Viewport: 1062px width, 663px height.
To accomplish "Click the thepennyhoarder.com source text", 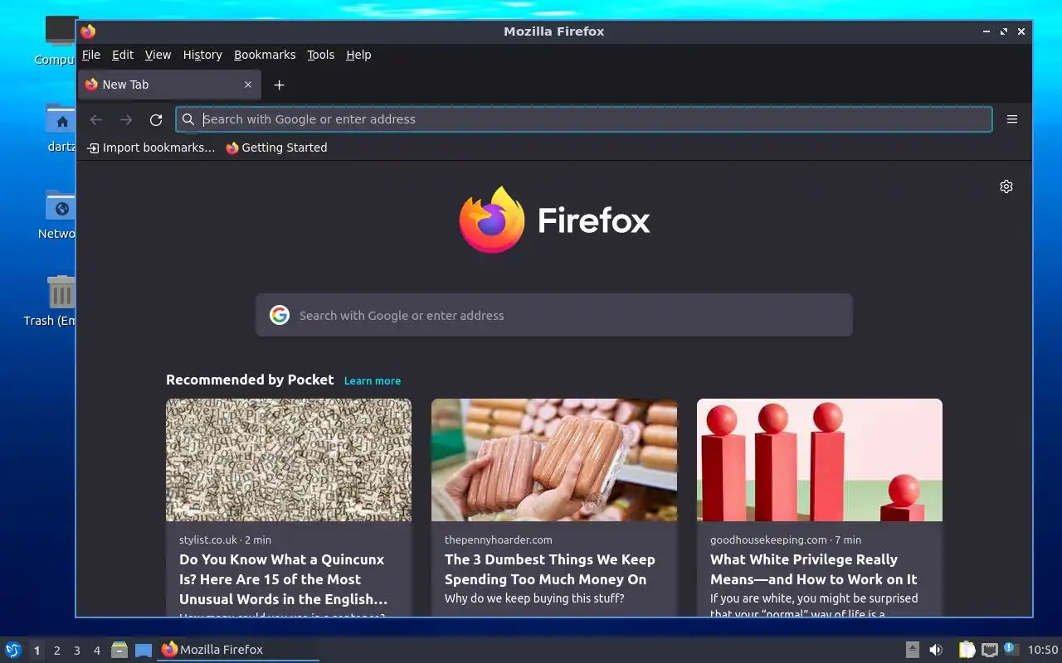I will 499,540.
